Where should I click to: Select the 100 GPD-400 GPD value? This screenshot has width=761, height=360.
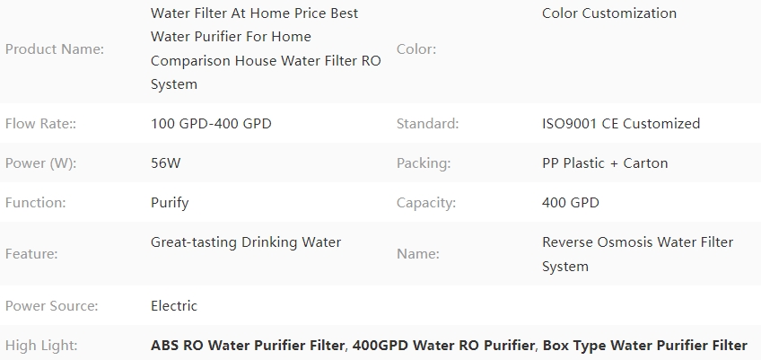(211, 123)
